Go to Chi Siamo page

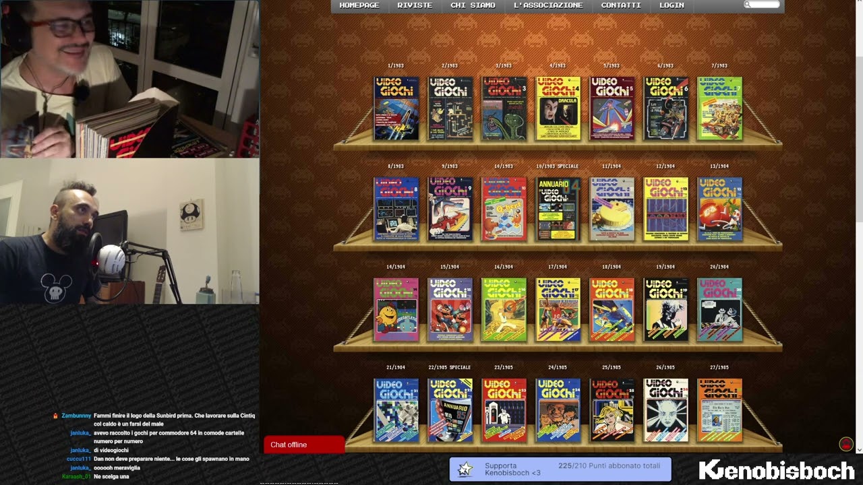473,5
